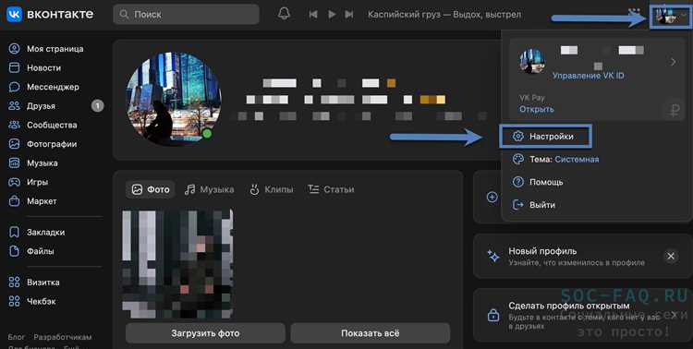693x349 pixels.
Task: Click the Визитка sidebar icon
Action: point(14,282)
